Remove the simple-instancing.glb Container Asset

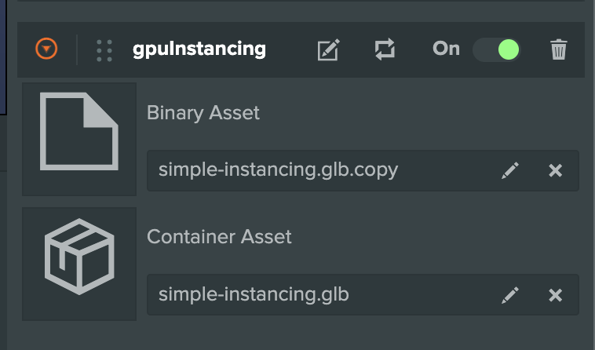click(x=555, y=295)
